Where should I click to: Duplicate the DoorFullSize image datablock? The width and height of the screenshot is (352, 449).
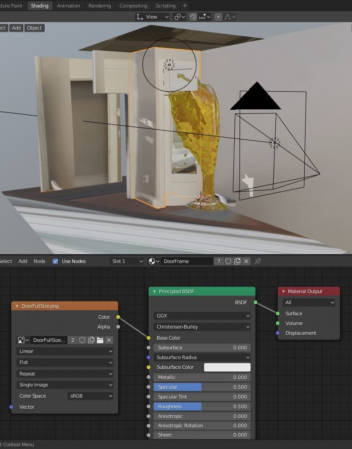coord(91,340)
